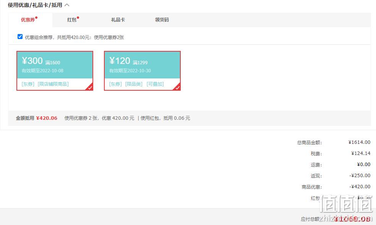Select the 礼品卡 tab
376x225 pixels.
118,20
